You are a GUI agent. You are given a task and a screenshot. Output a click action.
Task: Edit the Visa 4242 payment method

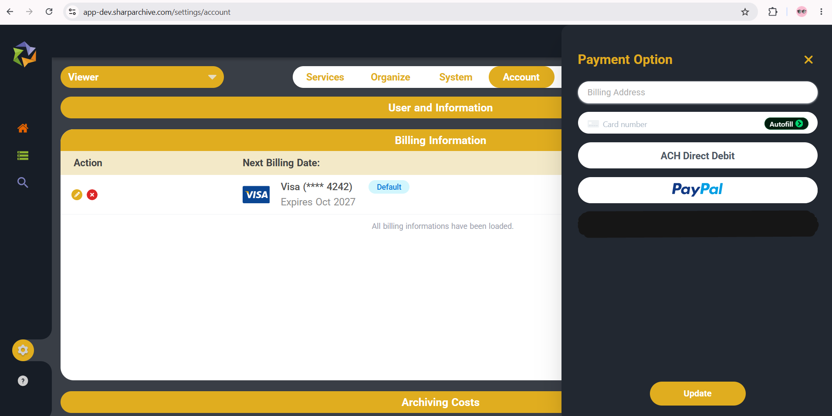pos(77,195)
